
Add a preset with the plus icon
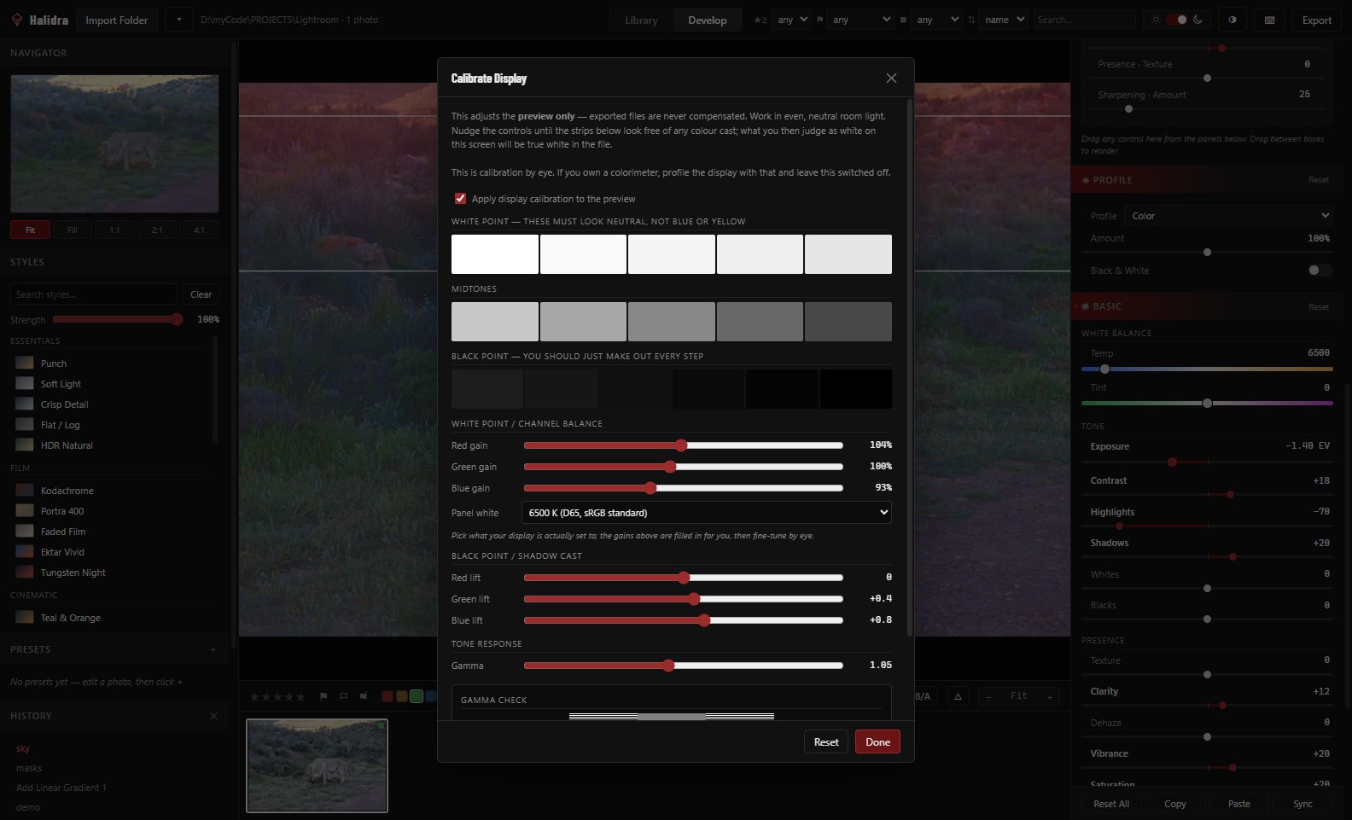[x=213, y=649]
